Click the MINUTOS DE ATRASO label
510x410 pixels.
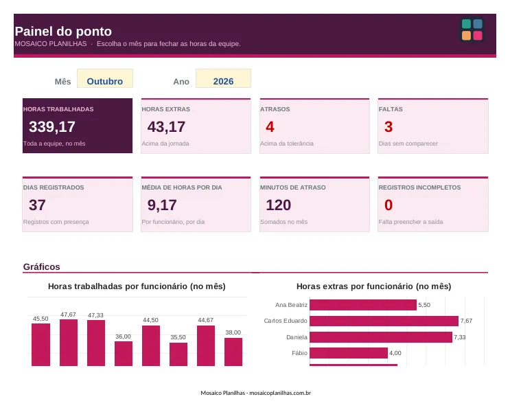pyautogui.click(x=292, y=187)
